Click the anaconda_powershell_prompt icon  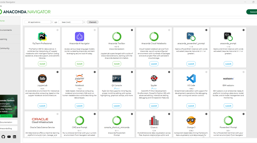click(x=191, y=36)
